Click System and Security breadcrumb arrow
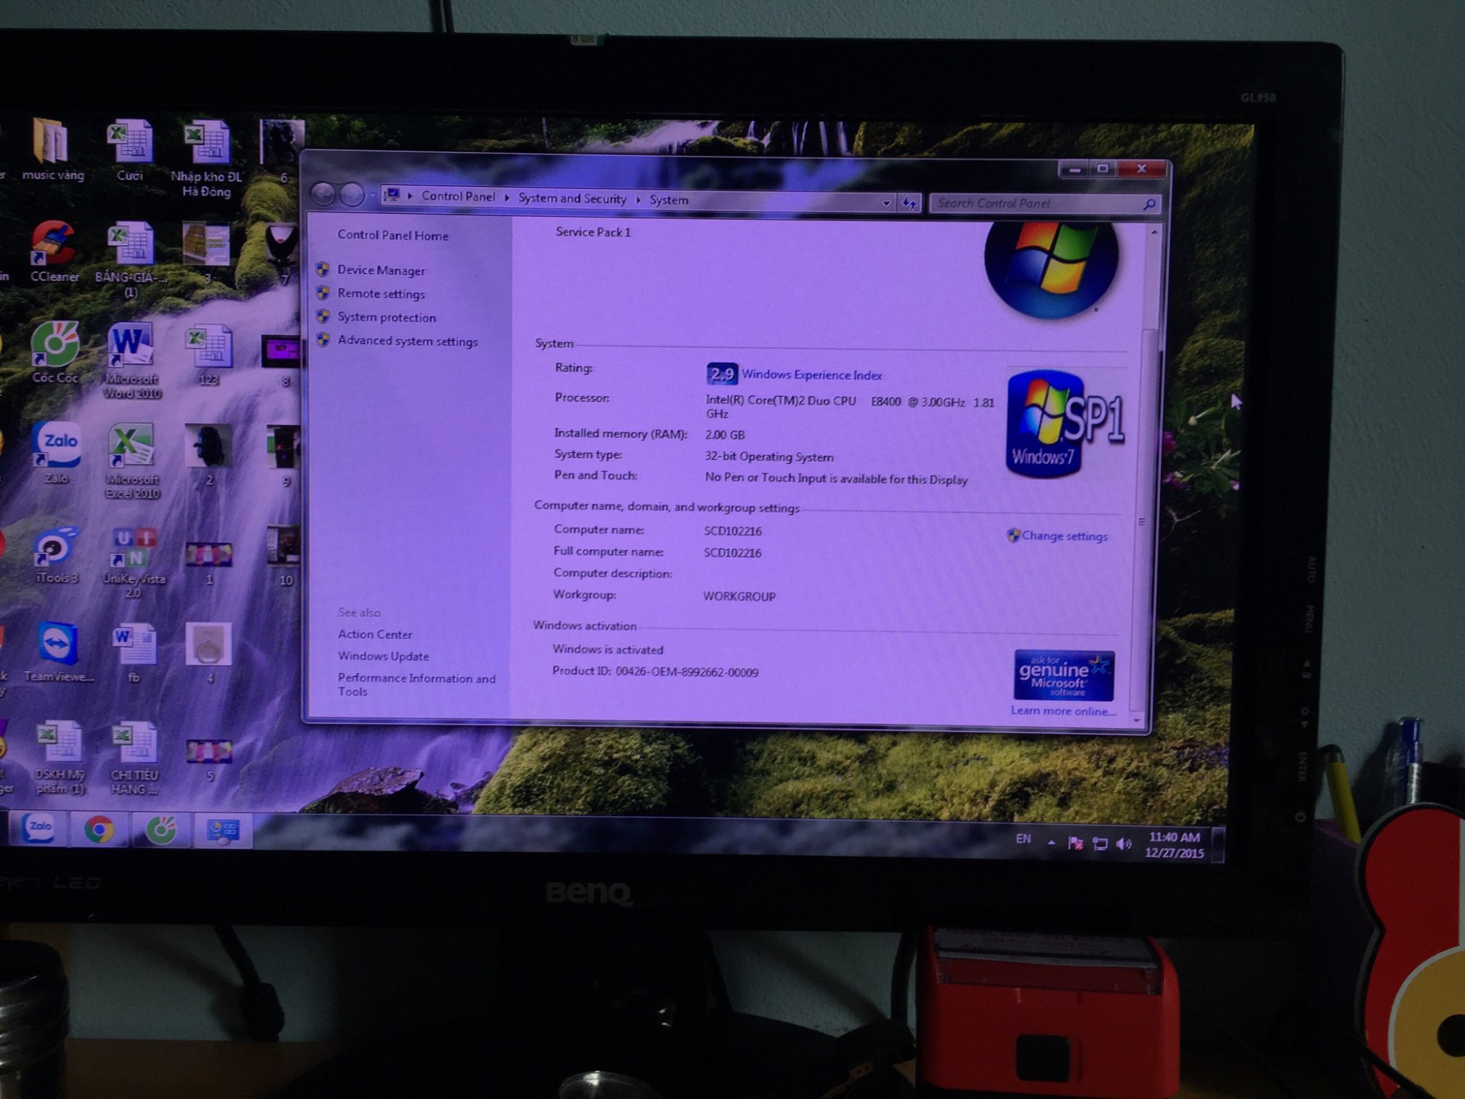The width and height of the screenshot is (1465, 1099). [x=638, y=199]
